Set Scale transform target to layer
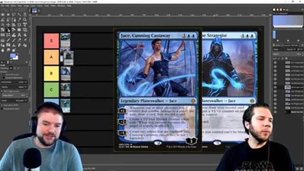This screenshot has height=171, width=304. click(x=11, y=68)
